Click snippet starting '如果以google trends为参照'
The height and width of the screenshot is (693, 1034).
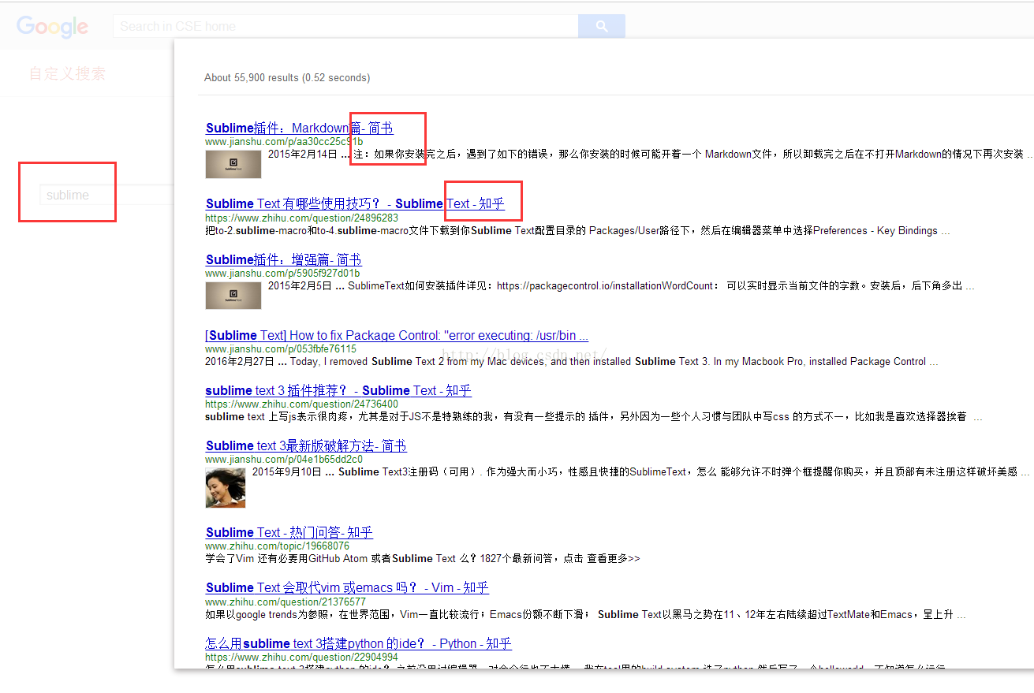pyautogui.click(x=585, y=614)
